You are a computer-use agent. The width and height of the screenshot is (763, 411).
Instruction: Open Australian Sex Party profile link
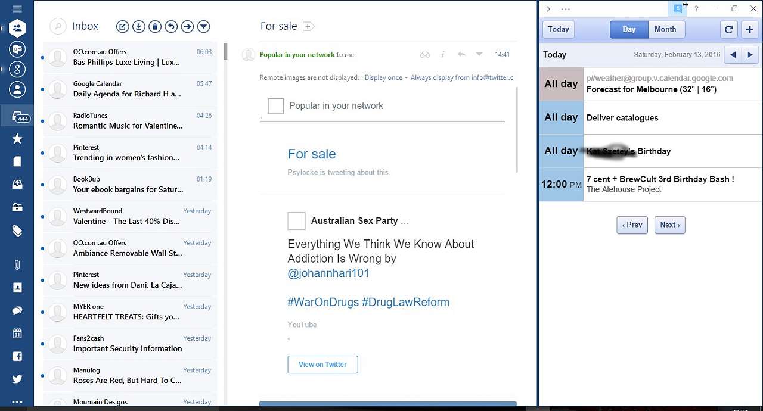click(354, 221)
